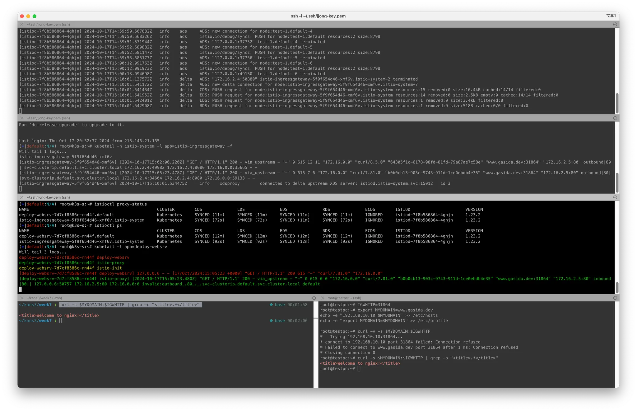Open pane menu of ingressgateway kubetail pane
The image size is (637, 411).
[x=615, y=118]
